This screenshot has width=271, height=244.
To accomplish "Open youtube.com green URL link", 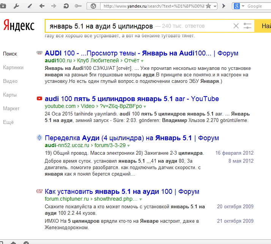I will point(60,106).
